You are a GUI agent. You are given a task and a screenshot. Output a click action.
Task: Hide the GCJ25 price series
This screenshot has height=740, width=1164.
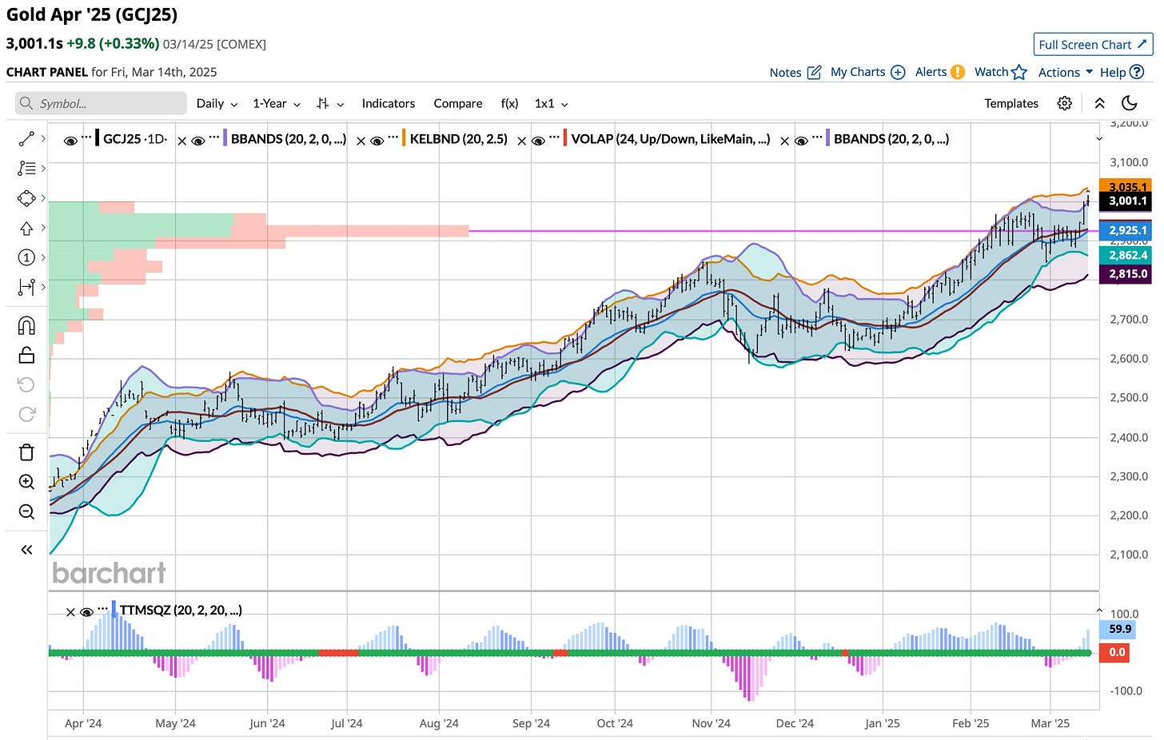coord(70,141)
